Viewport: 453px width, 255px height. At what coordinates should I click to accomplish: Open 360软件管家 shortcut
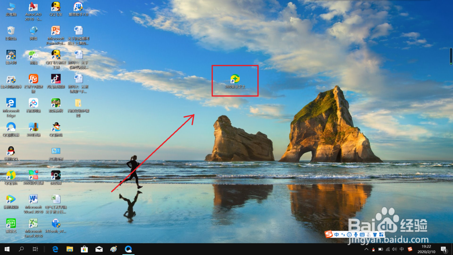[x=33, y=178]
